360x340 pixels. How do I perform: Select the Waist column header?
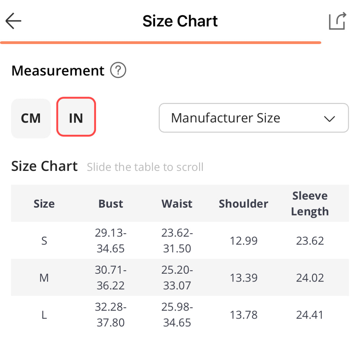coord(177,204)
